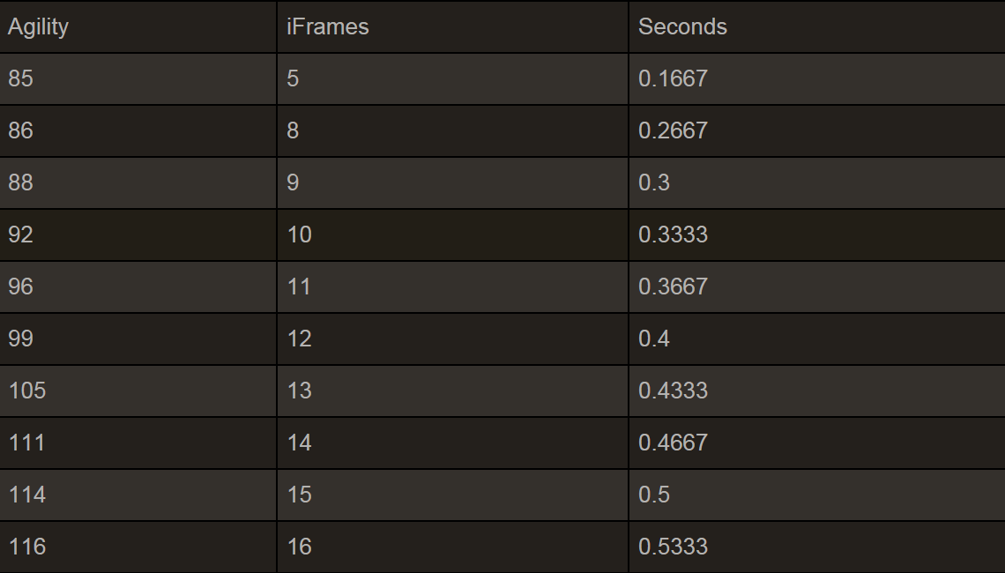
Task: Select the iFrames cell showing 8
Action: point(294,131)
